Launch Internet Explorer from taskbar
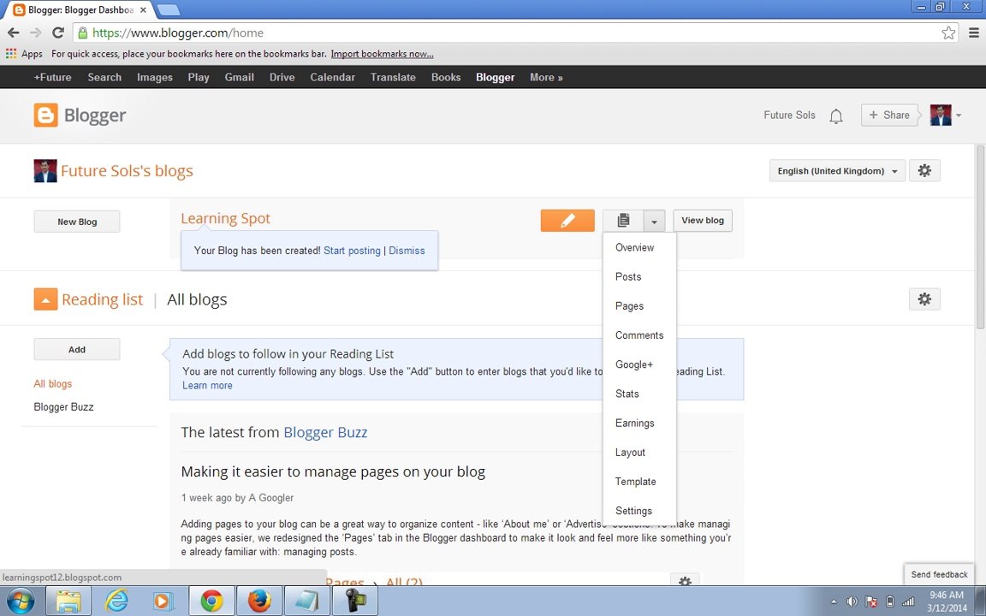This screenshot has width=986, height=616. click(117, 601)
